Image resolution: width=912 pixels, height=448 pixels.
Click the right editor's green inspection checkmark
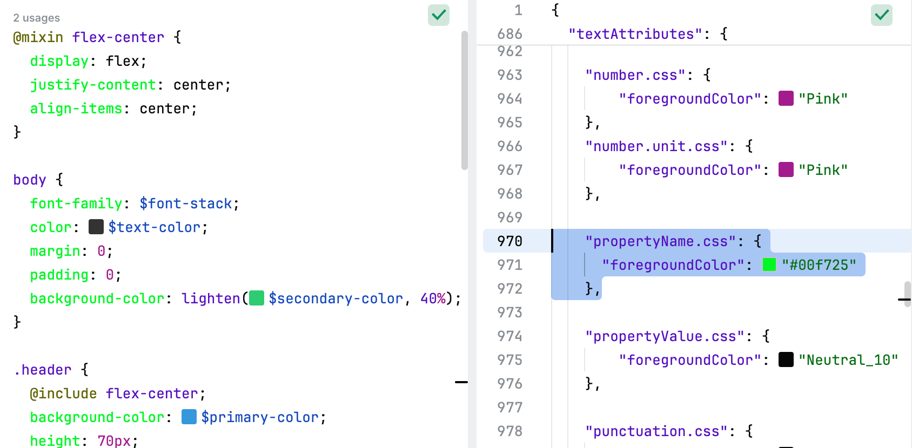(881, 15)
